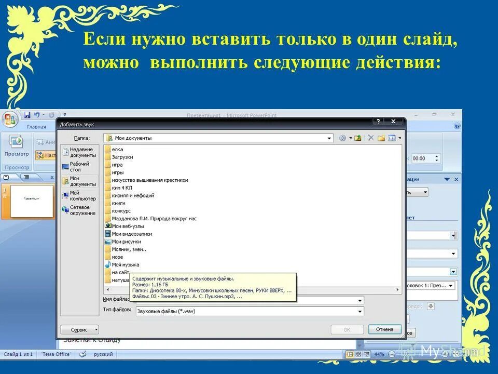Image resolution: width=498 pixels, height=374 pixels.
Task: Select Рабочий стол in places bar
Action: coord(79,167)
